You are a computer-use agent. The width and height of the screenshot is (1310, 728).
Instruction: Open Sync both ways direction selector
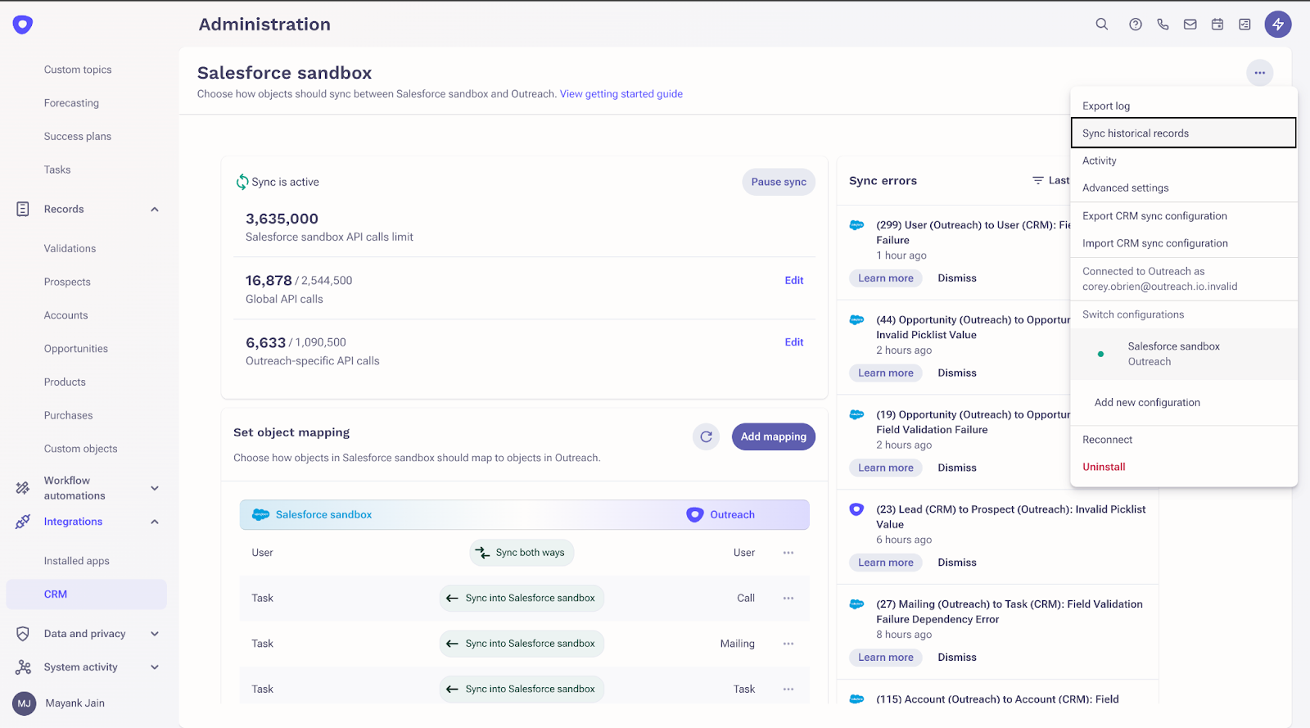point(522,553)
